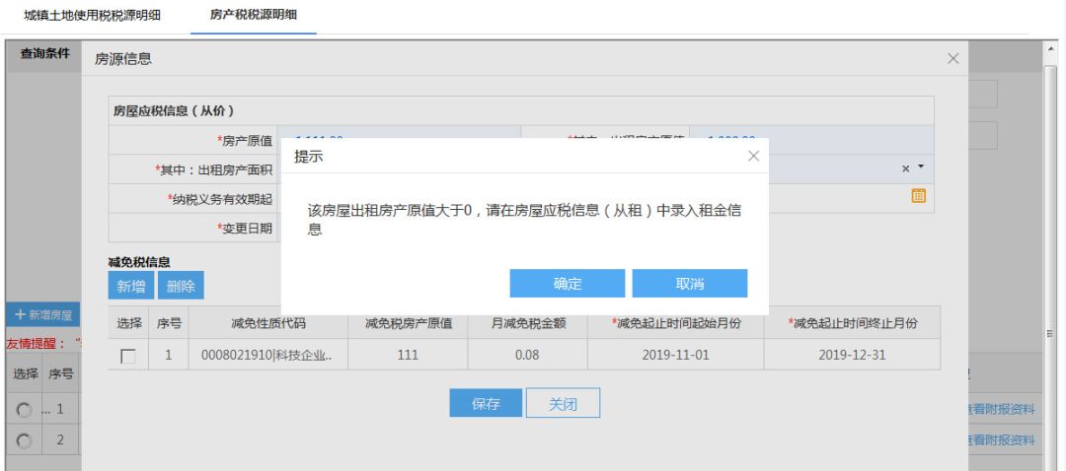Open 查看附报资料 link for row 1
1066x471 pixels.
point(1001,409)
